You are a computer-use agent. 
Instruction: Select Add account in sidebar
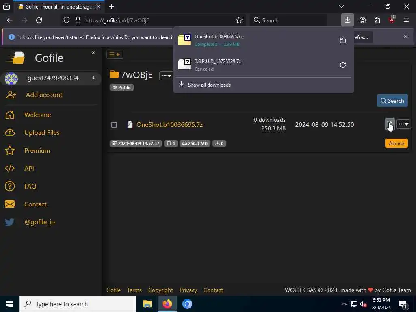(x=44, y=95)
